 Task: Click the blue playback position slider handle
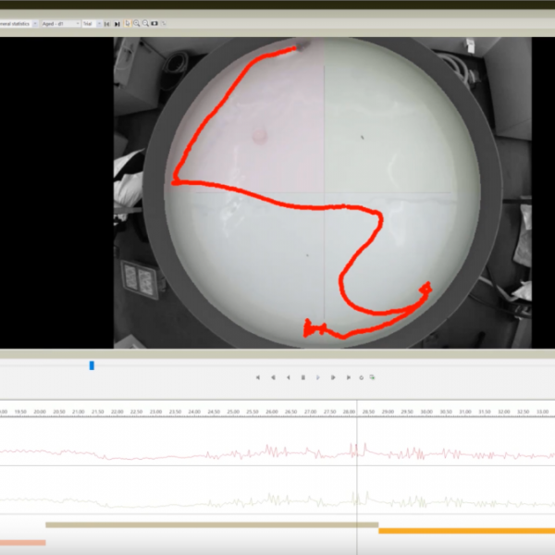point(92,365)
